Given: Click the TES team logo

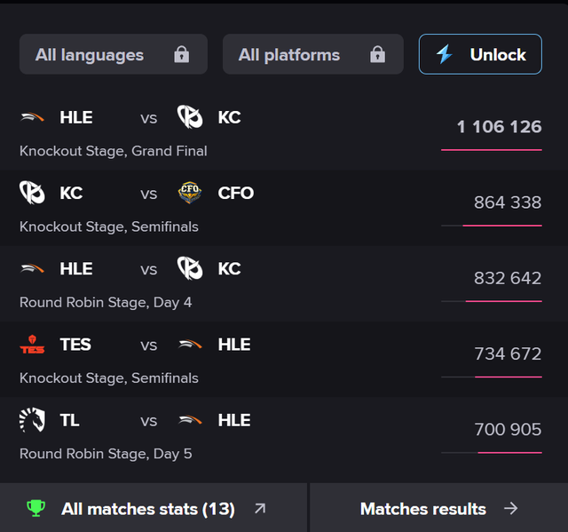Looking at the screenshot, I should [x=33, y=345].
